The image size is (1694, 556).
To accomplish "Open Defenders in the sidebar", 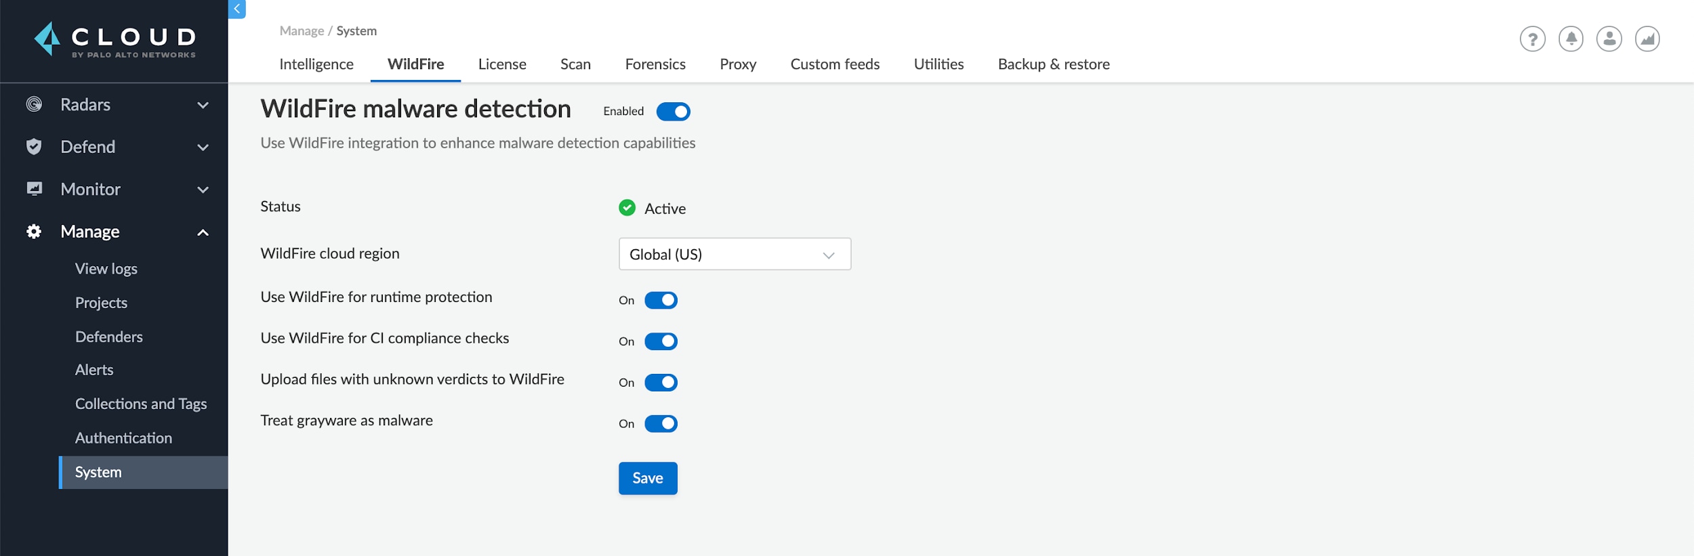I will (x=108, y=337).
